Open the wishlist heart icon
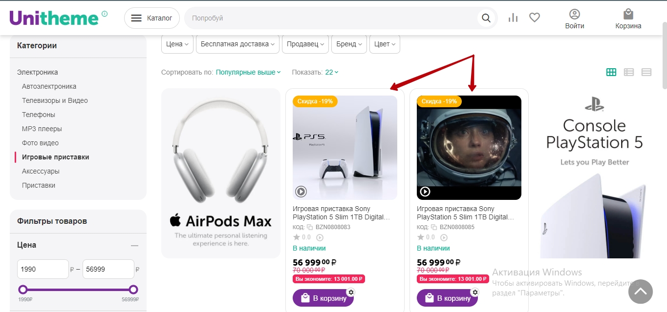This screenshot has height=312, width=667. click(x=535, y=18)
